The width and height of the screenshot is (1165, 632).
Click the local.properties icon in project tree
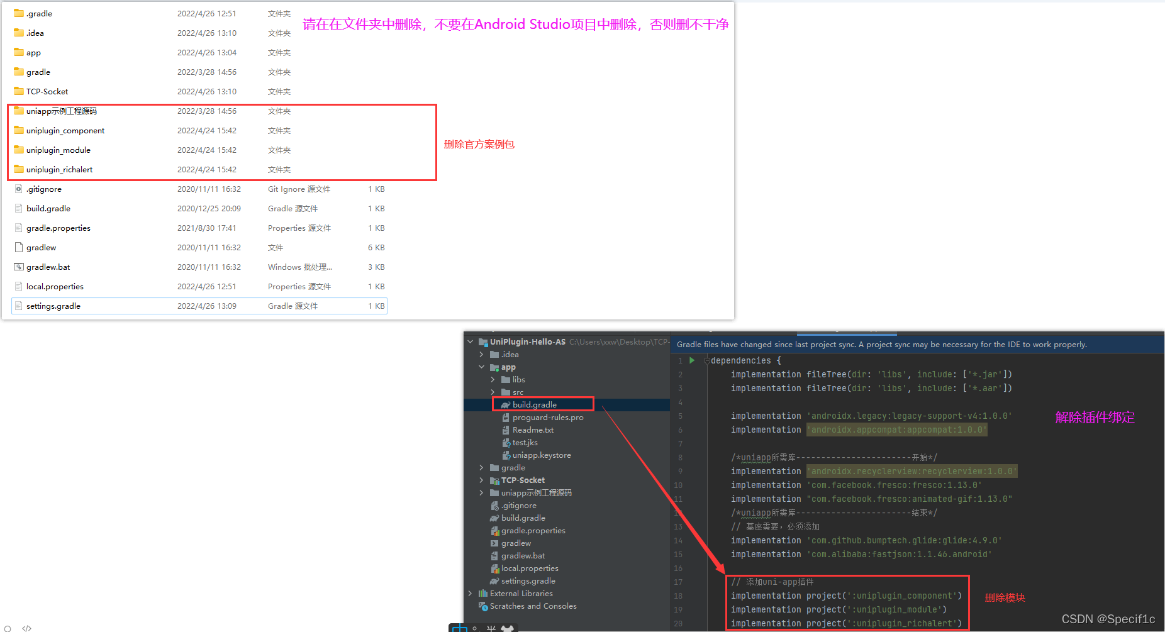click(x=494, y=568)
